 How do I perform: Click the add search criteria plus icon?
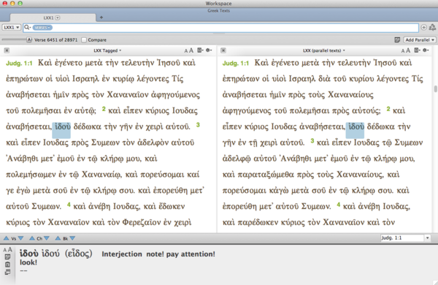423,28
